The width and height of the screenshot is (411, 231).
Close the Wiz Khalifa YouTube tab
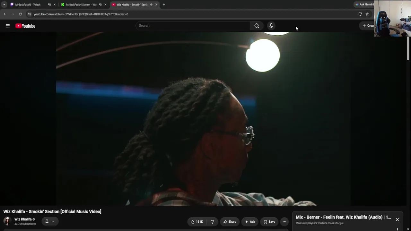[156, 4]
